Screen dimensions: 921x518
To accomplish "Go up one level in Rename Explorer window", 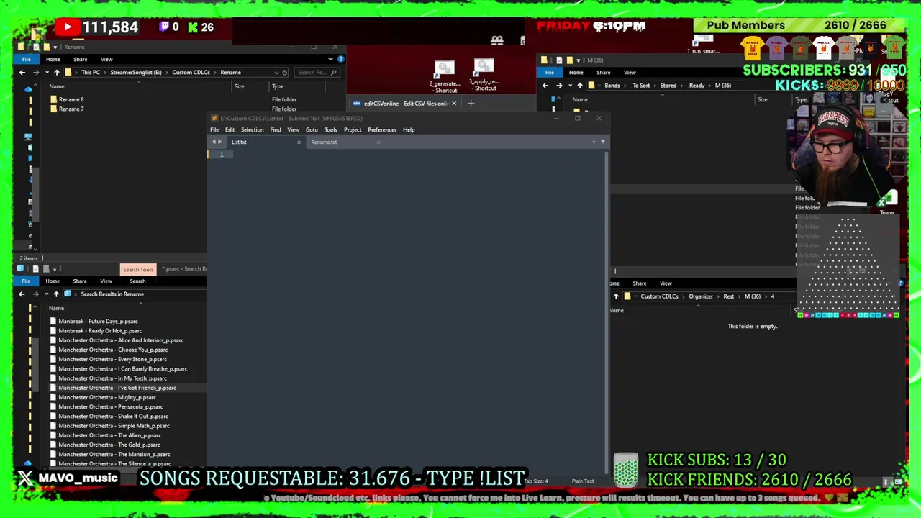I will tap(57, 72).
